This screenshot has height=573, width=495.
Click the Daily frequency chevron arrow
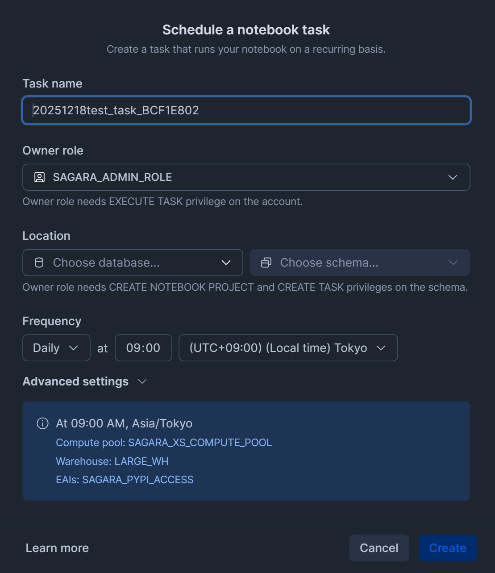[x=74, y=348]
